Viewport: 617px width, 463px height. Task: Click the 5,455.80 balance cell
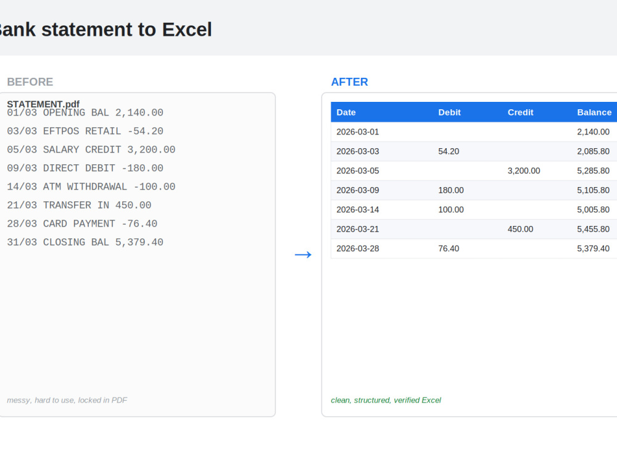594,229
